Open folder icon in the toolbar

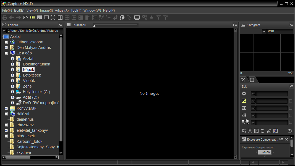[x=25, y=18]
